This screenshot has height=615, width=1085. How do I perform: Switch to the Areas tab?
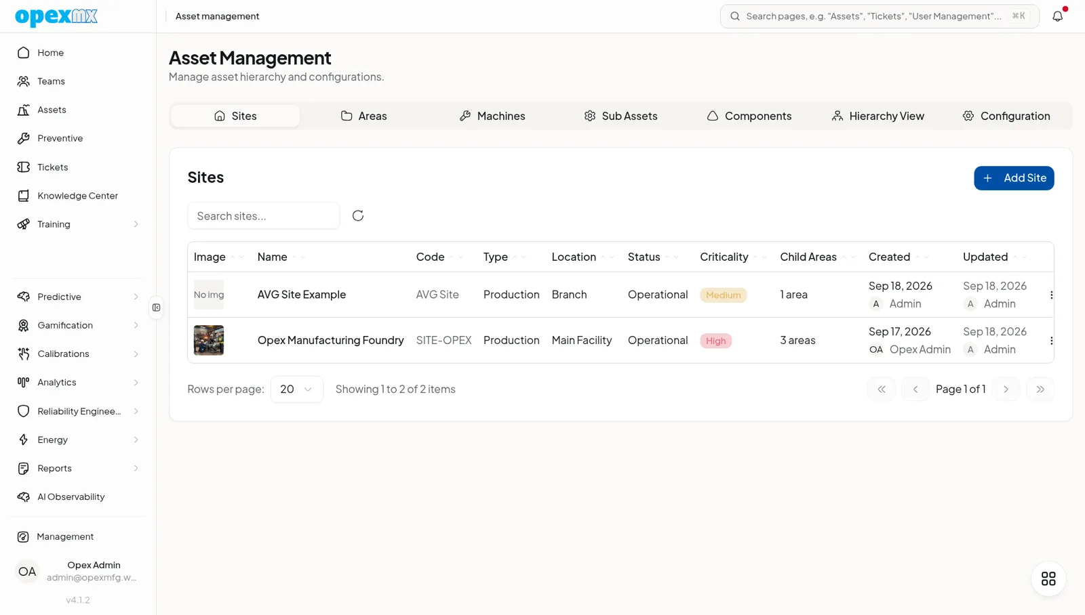tap(363, 116)
